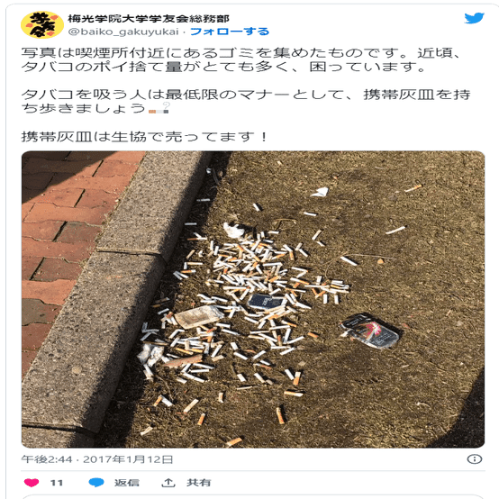
Task: Click the Twitter bird logo
Action: click(474, 18)
